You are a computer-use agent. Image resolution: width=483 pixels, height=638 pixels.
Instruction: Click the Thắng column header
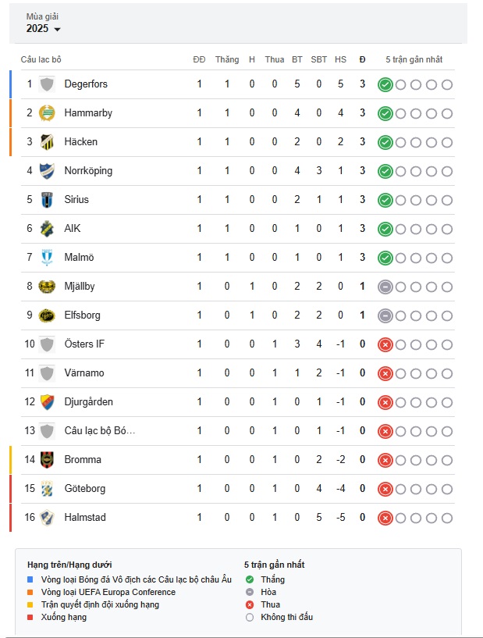(227, 59)
